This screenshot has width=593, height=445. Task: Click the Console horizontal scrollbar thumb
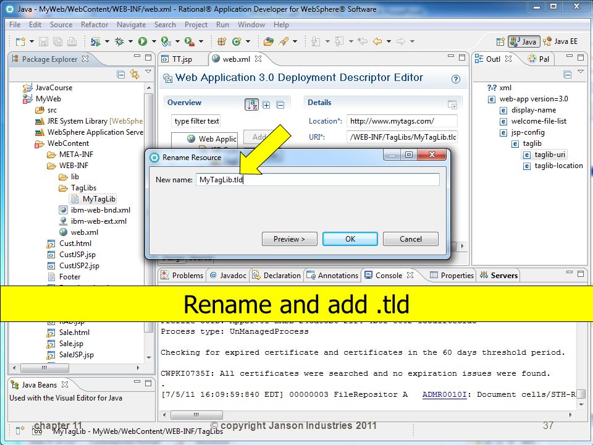(x=196, y=415)
